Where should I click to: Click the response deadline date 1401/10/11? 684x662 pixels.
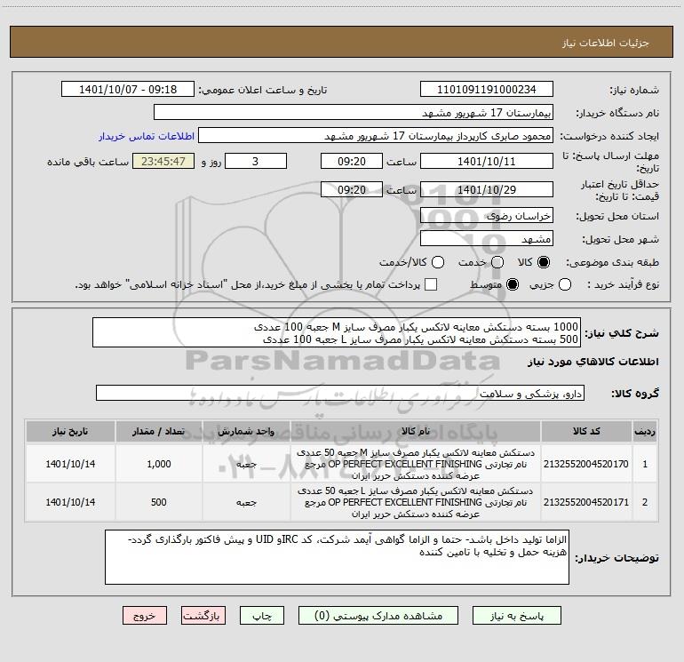pyautogui.click(x=487, y=161)
